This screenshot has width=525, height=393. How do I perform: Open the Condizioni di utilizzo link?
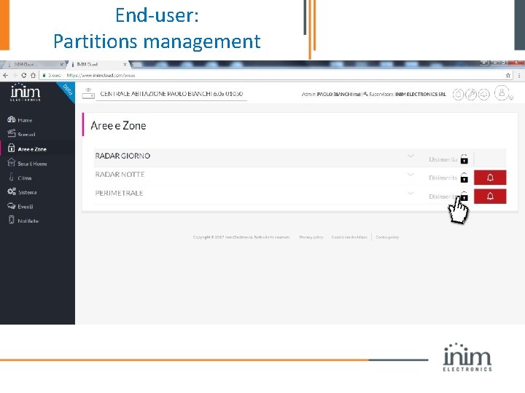349,237
